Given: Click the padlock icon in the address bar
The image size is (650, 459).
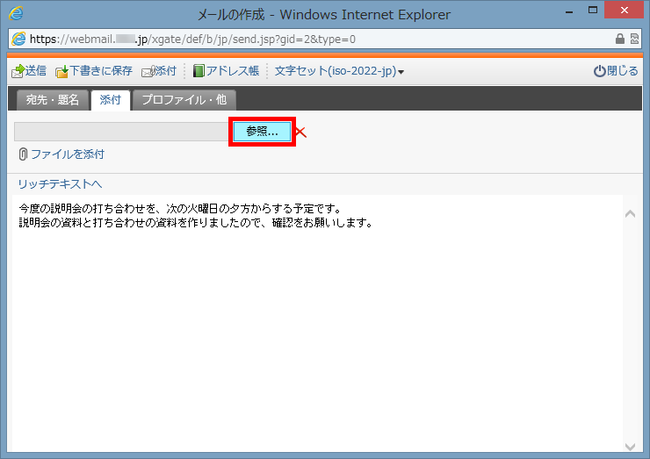Looking at the screenshot, I should click(620, 39).
